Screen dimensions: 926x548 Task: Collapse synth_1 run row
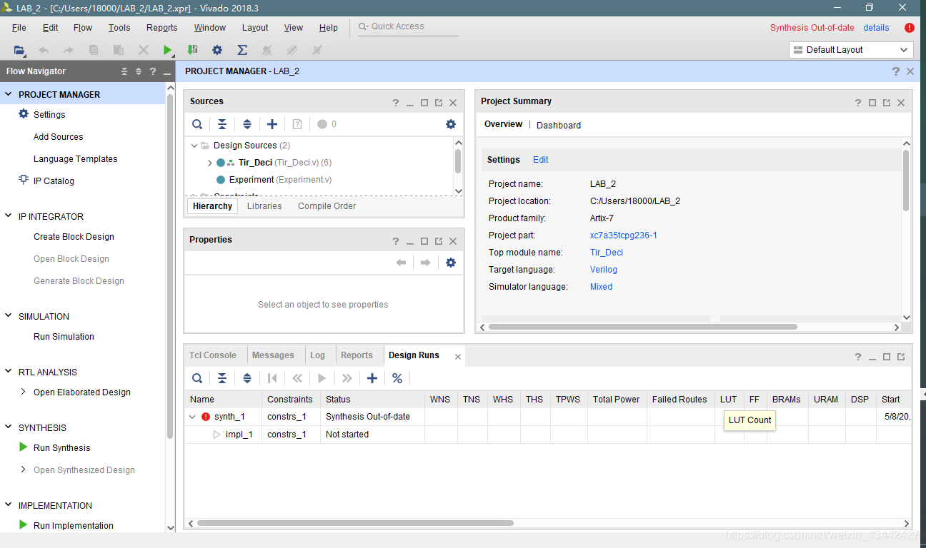[x=192, y=417]
